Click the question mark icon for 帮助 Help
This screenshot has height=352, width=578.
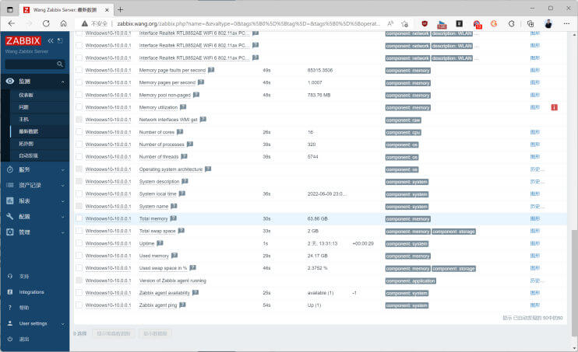[x=10, y=308]
